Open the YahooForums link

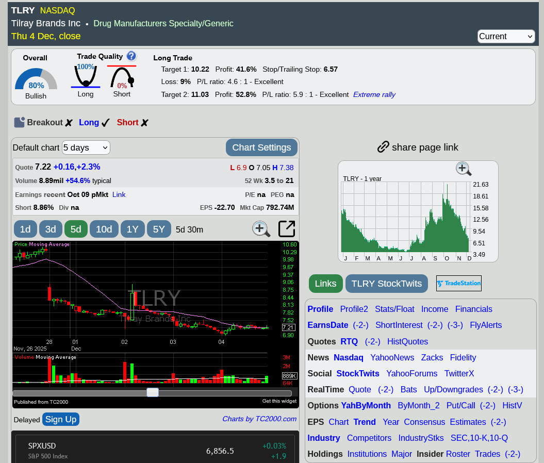click(412, 373)
